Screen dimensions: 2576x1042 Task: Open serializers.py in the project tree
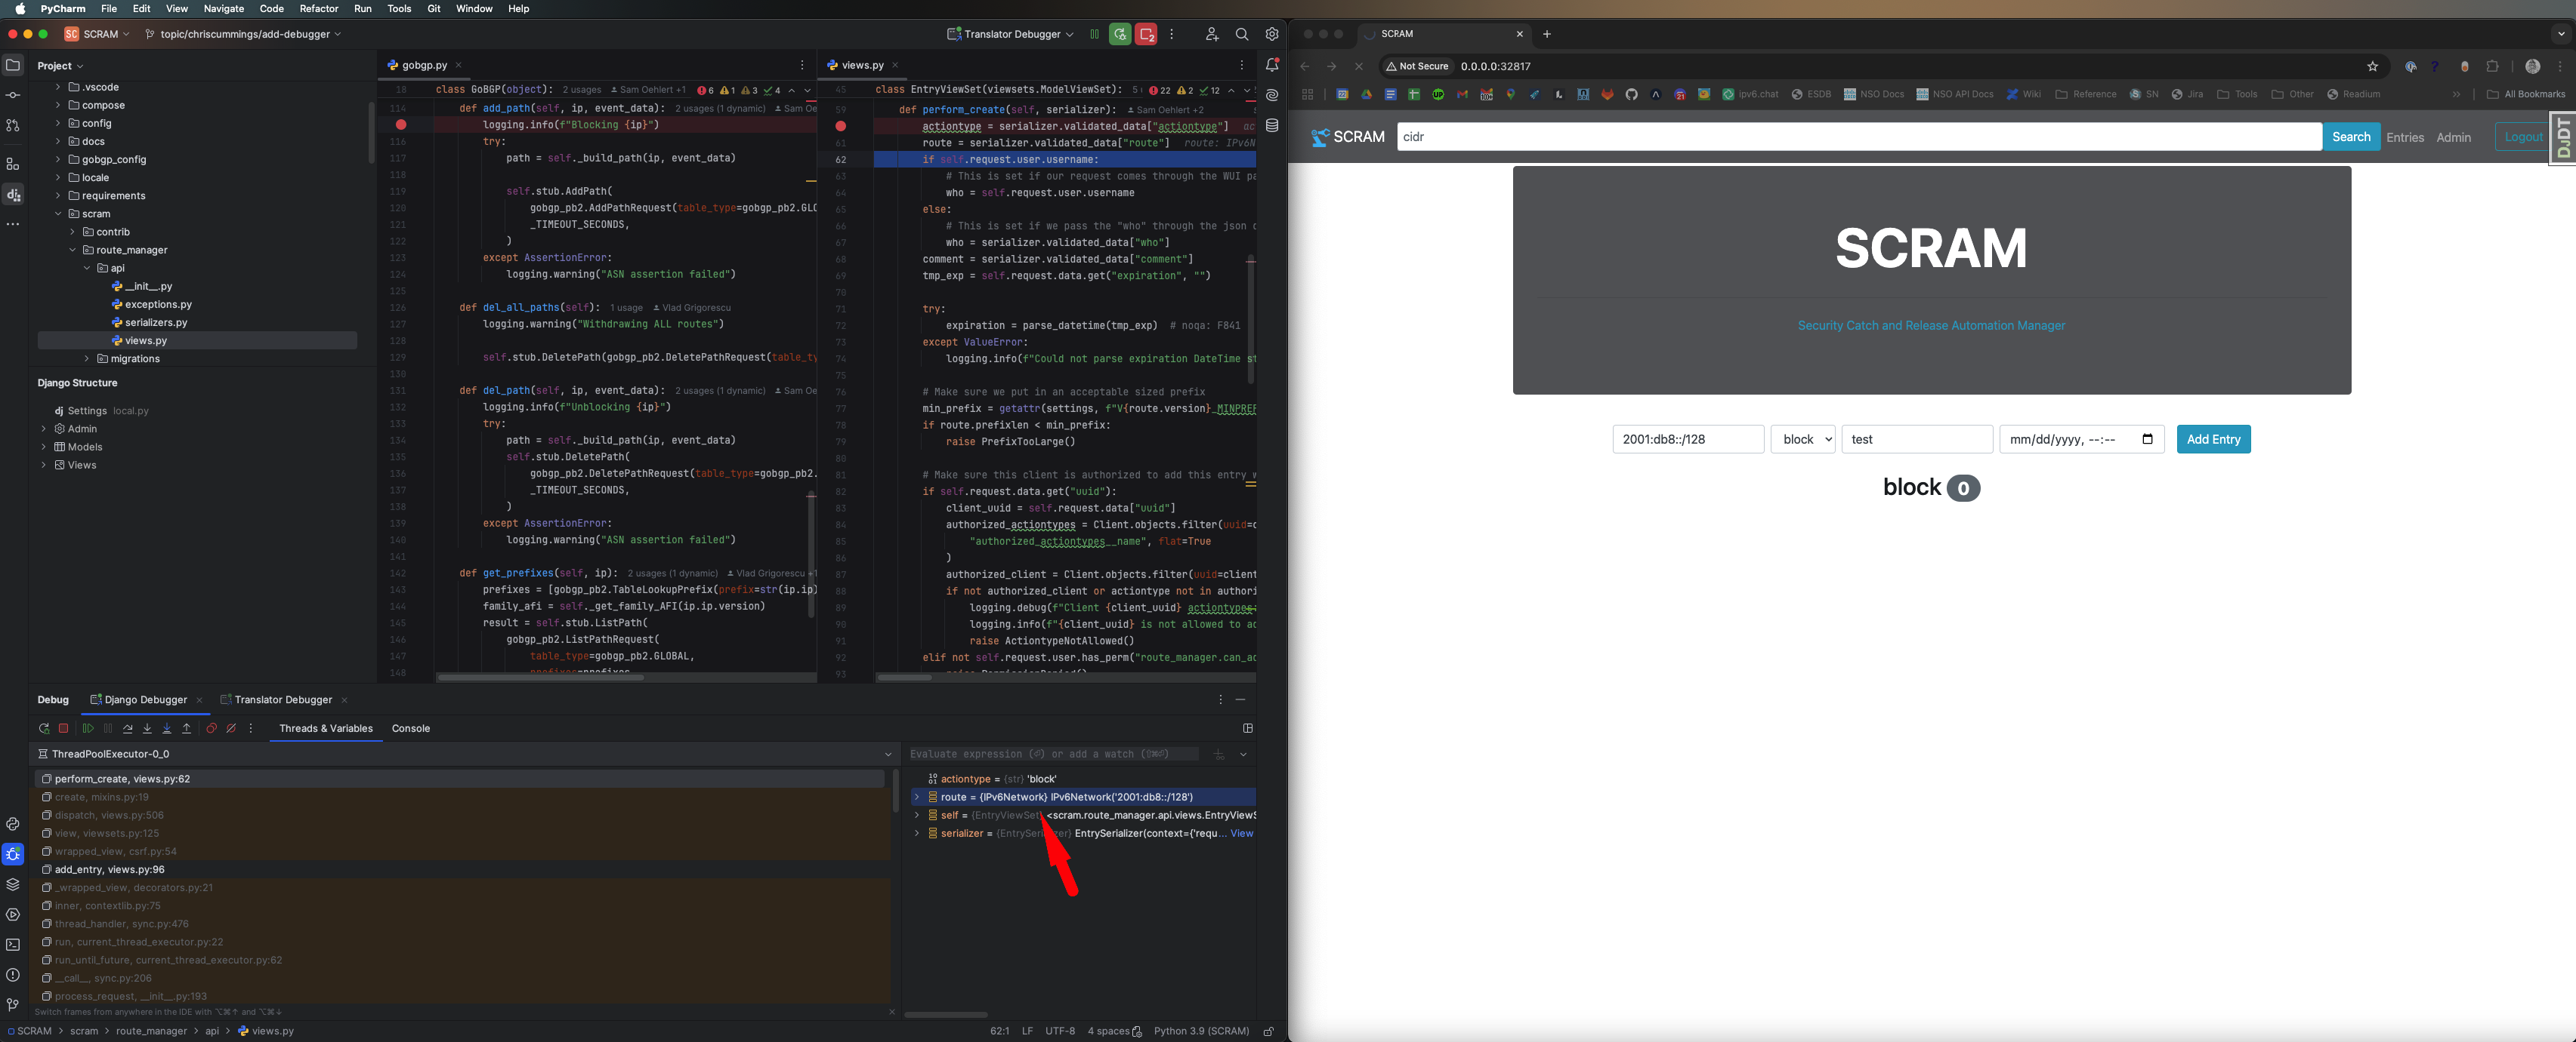coord(156,323)
